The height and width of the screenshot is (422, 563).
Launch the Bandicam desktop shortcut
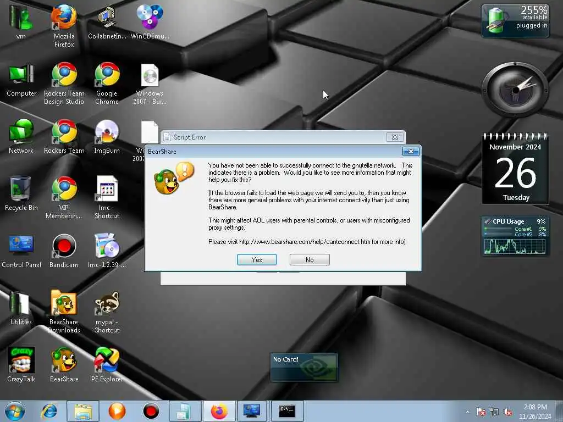(x=64, y=251)
